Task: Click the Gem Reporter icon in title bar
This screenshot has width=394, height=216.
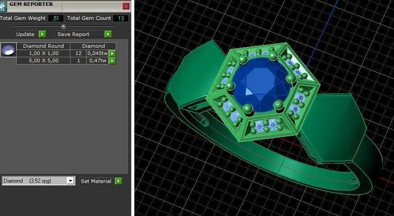Action: [3, 6]
